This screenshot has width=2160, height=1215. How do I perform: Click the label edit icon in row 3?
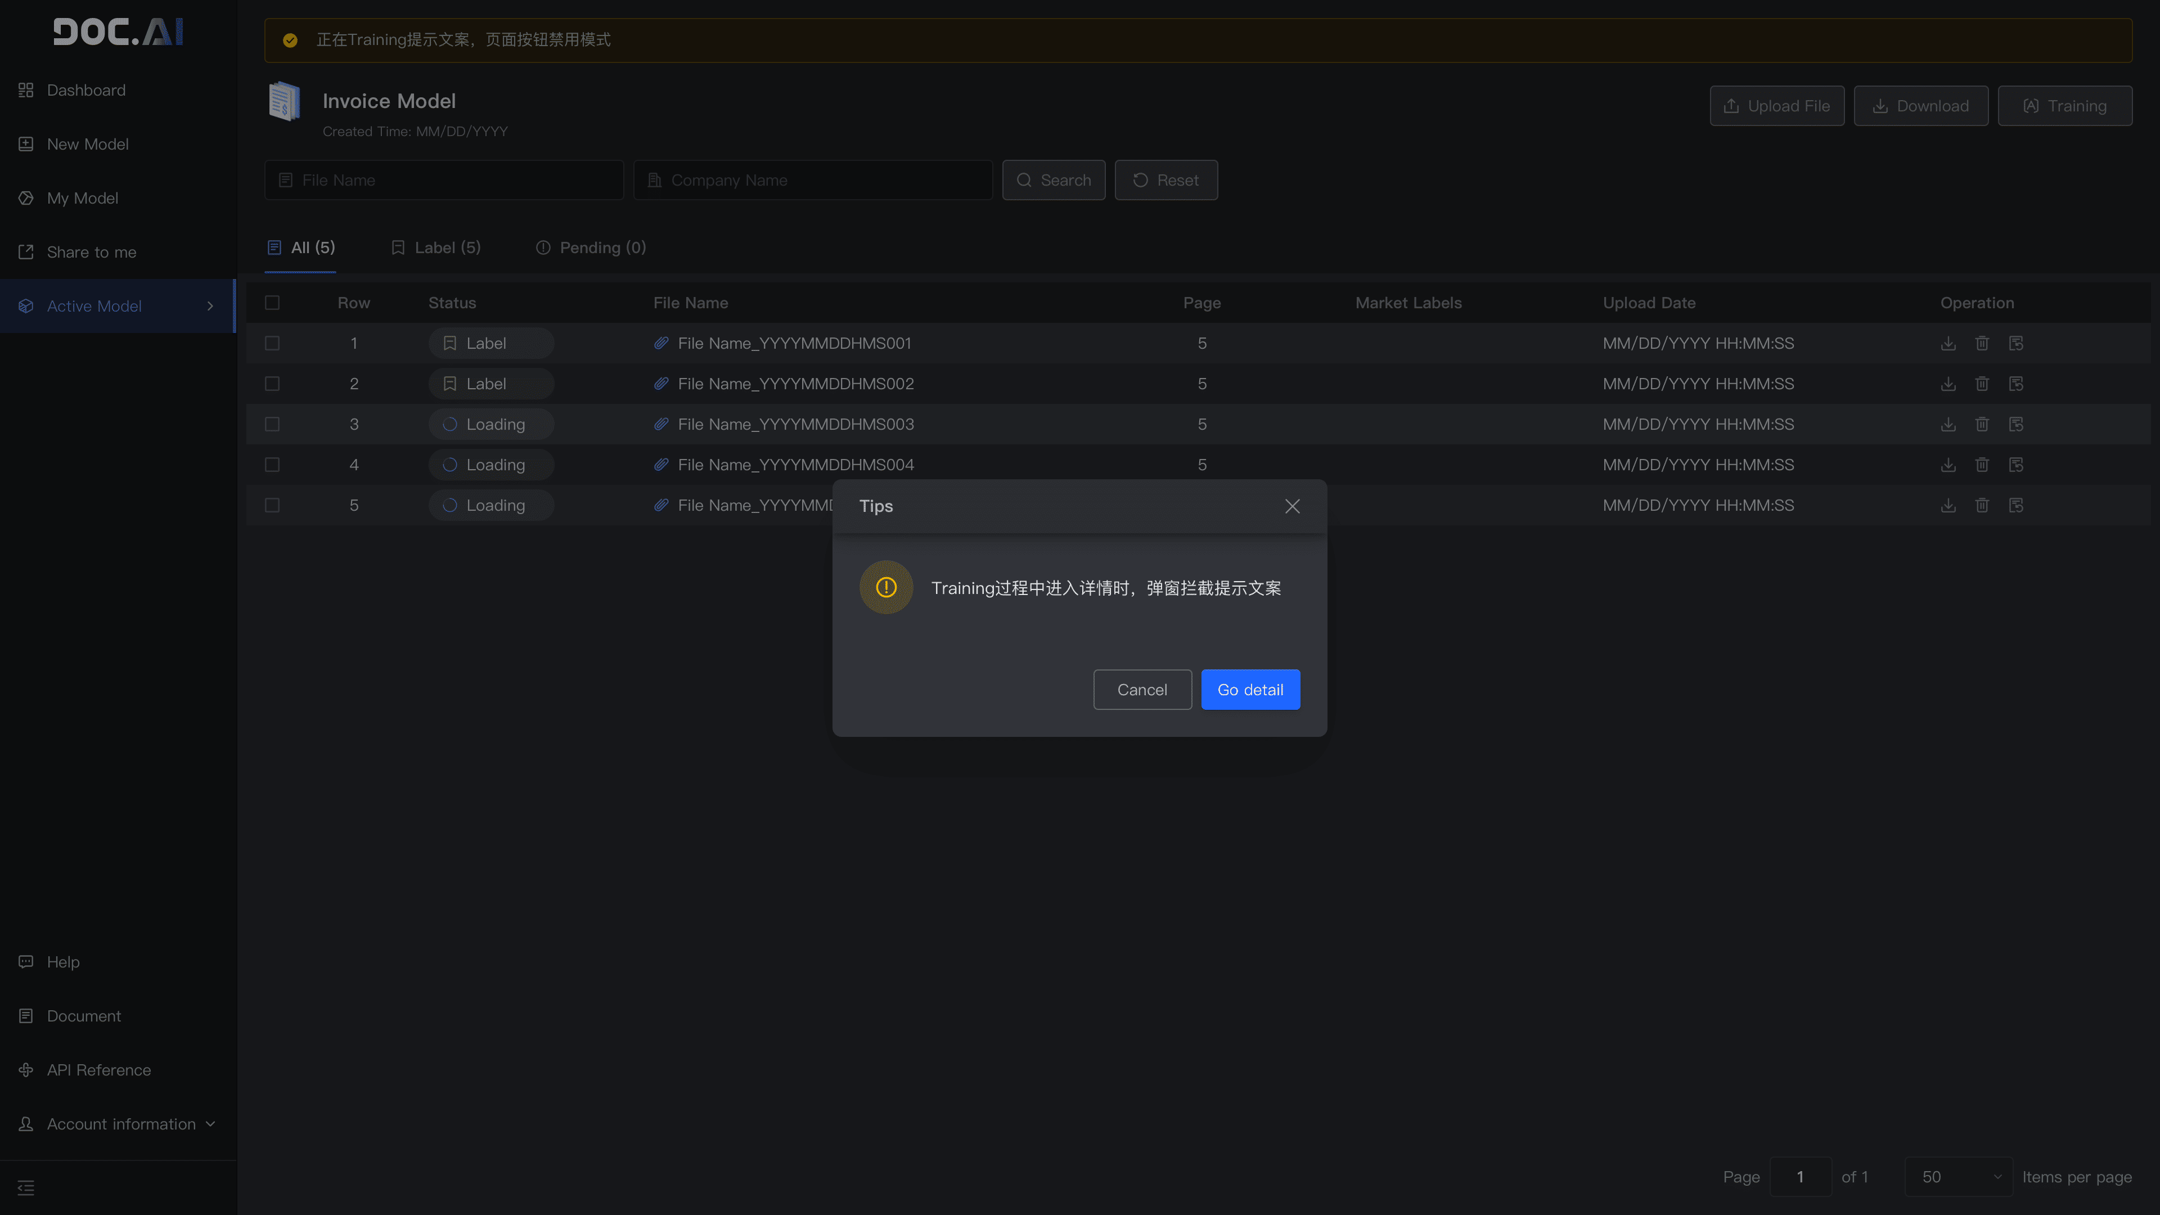pos(2016,424)
